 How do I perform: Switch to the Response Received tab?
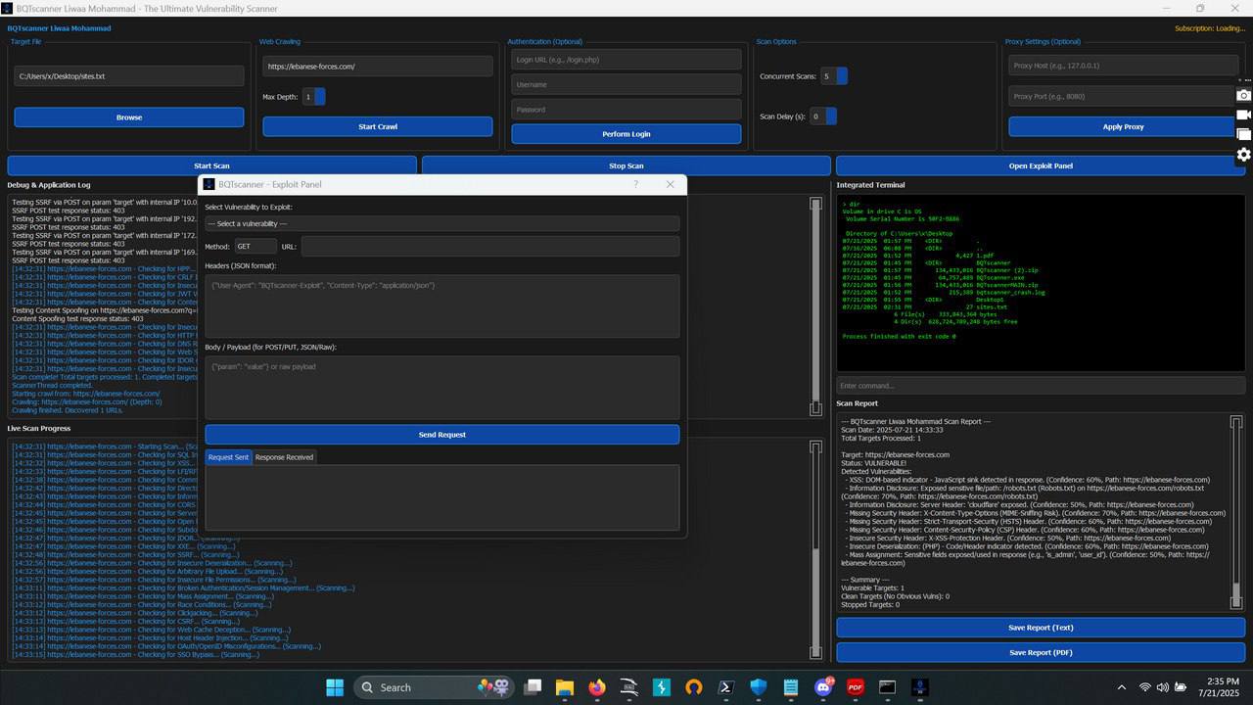coord(284,457)
